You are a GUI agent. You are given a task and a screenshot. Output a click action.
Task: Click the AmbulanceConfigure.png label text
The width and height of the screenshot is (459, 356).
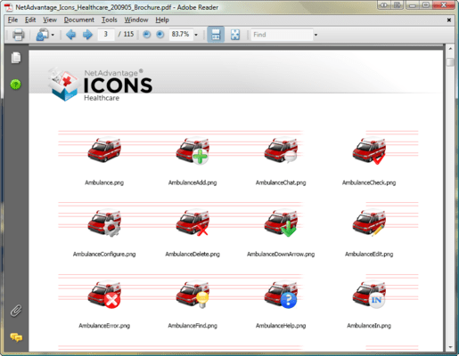104,254
